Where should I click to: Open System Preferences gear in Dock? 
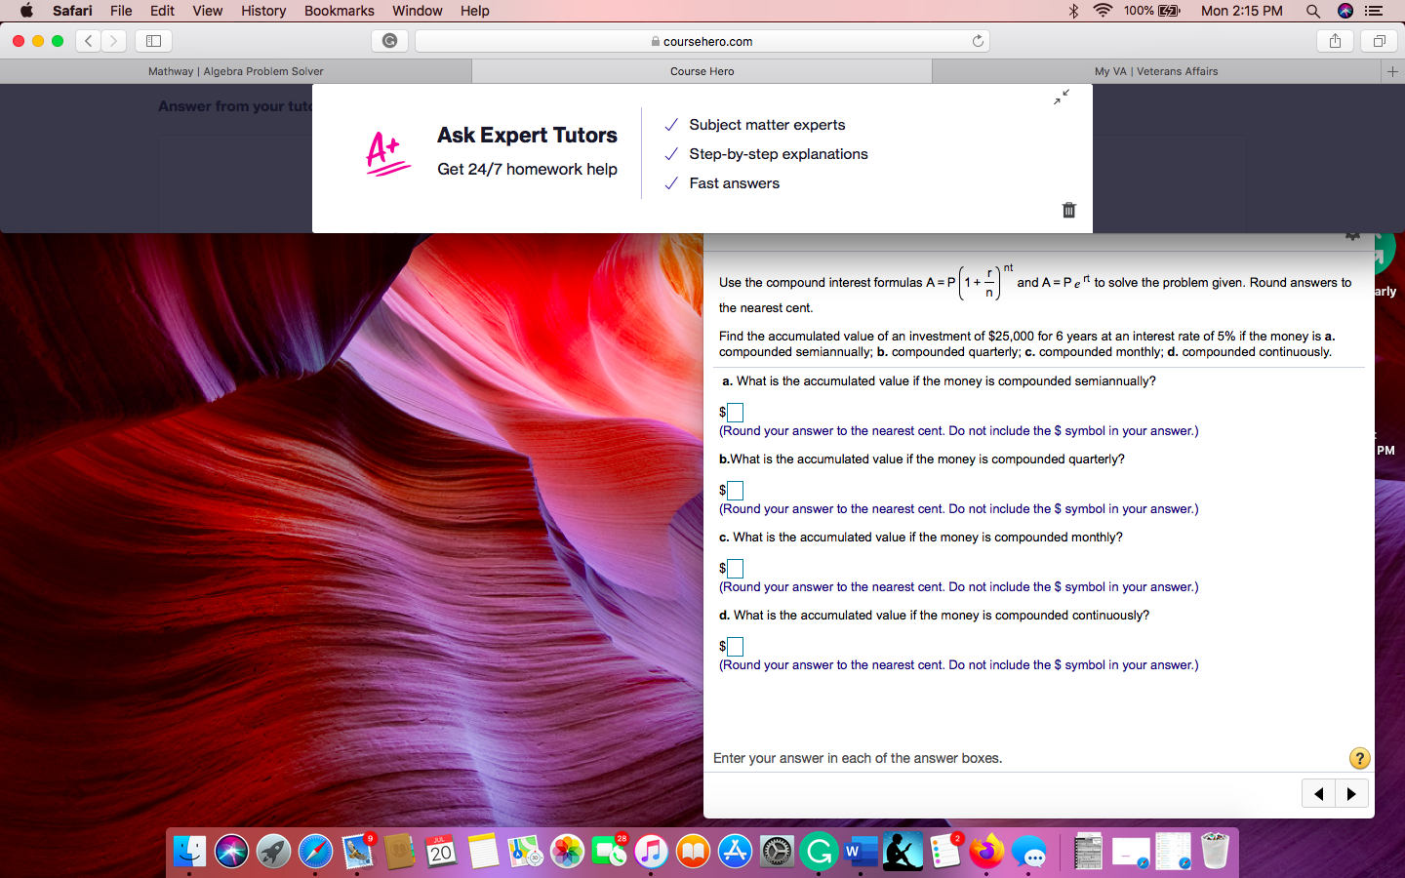tap(777, 852)
